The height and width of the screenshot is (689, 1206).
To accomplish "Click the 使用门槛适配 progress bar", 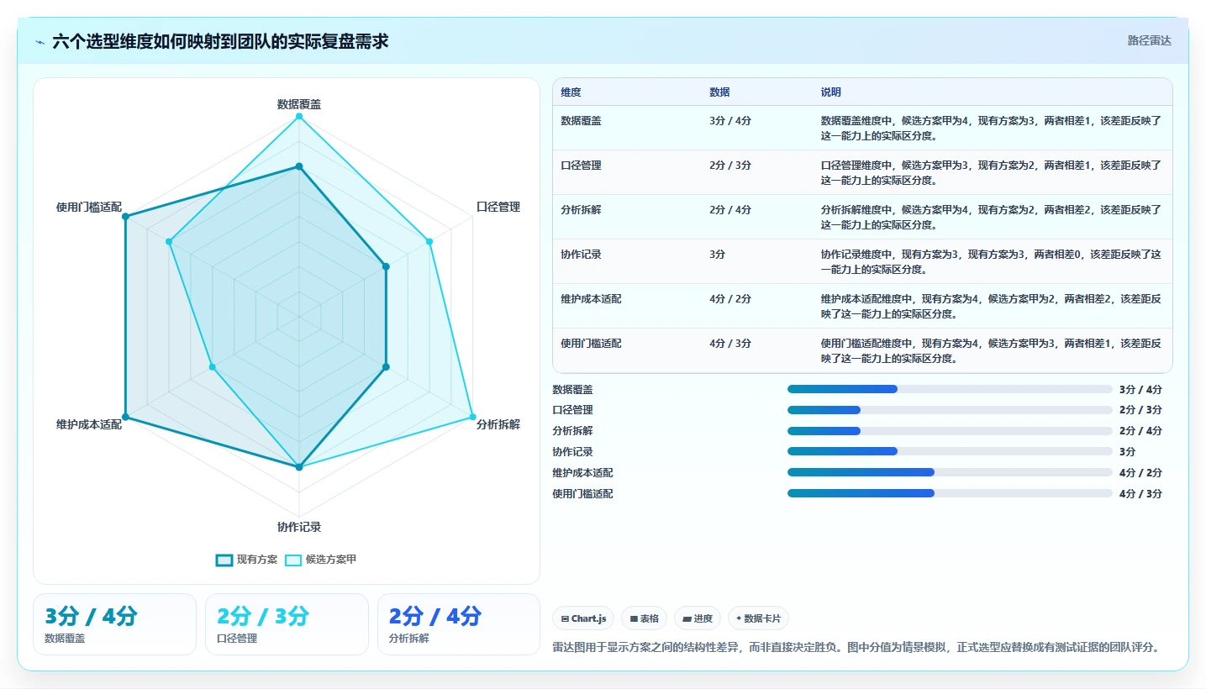I will coord(950,493).
